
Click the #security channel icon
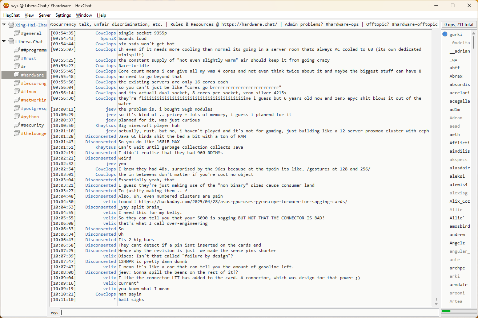coord(17,125)
